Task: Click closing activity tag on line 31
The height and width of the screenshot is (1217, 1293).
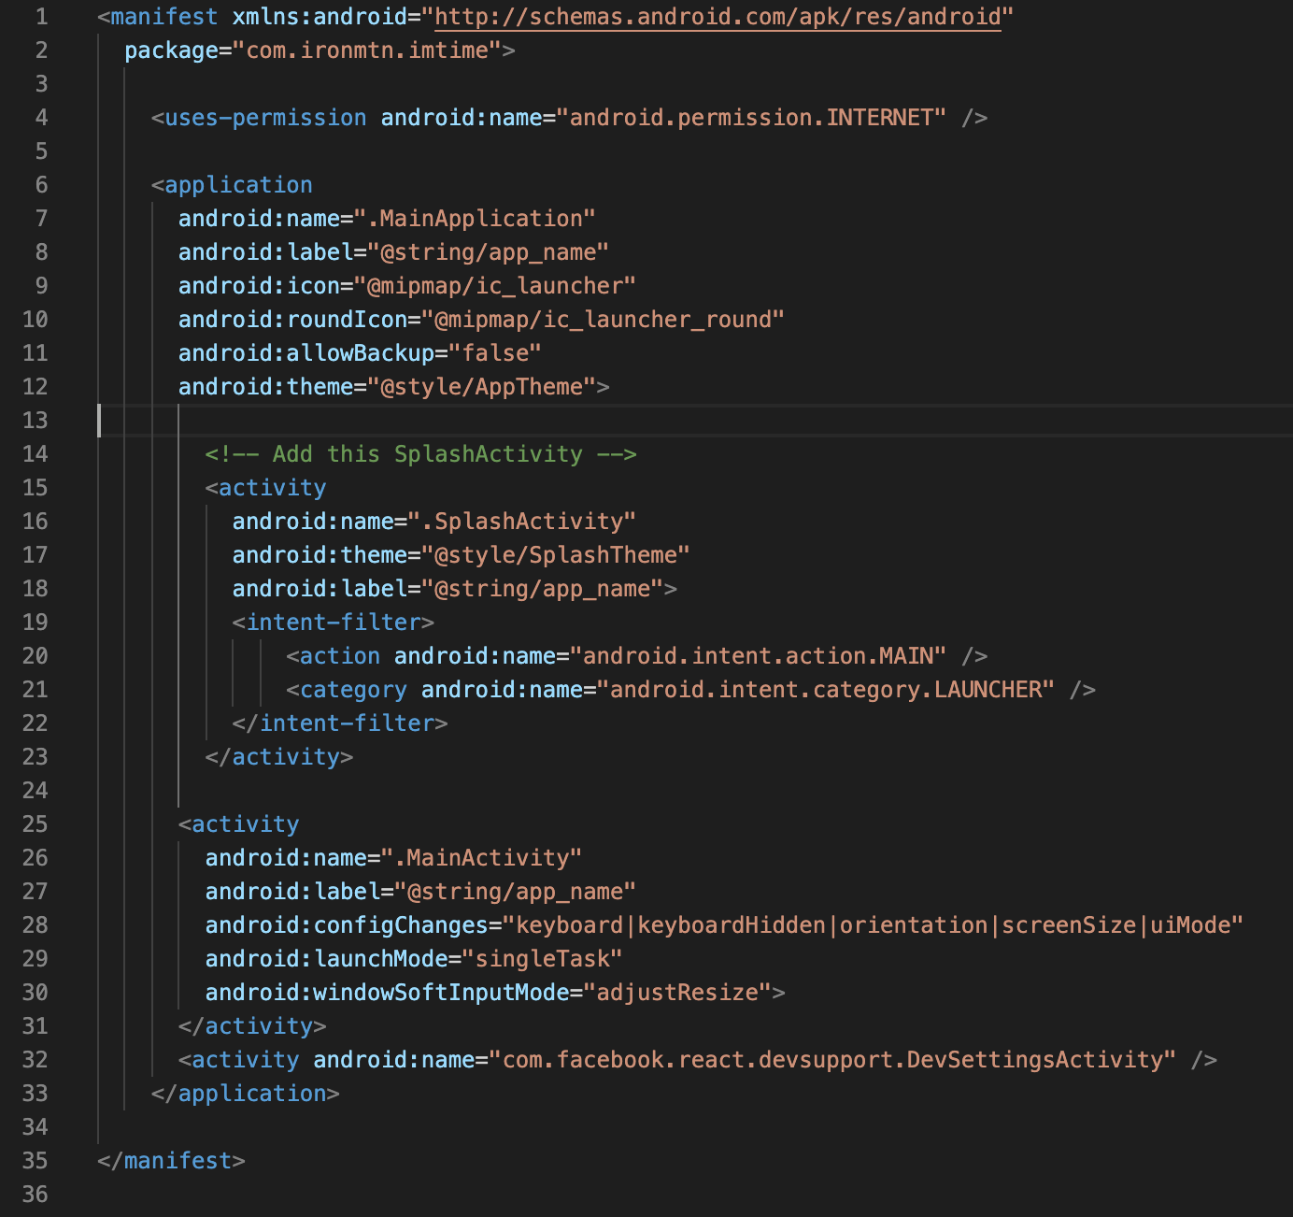Action: (x=252, y=1026)
